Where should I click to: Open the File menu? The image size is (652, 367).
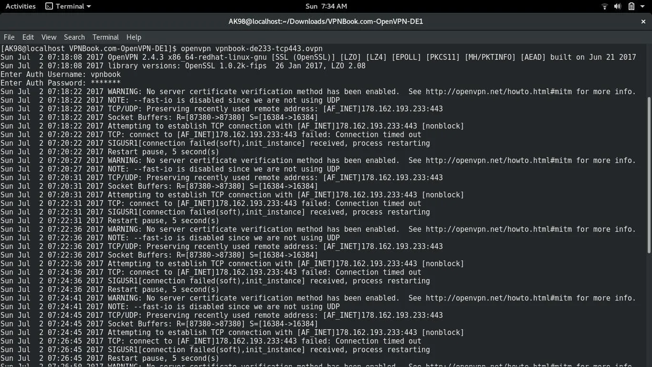pyautogui.click(x=9, y=37)
